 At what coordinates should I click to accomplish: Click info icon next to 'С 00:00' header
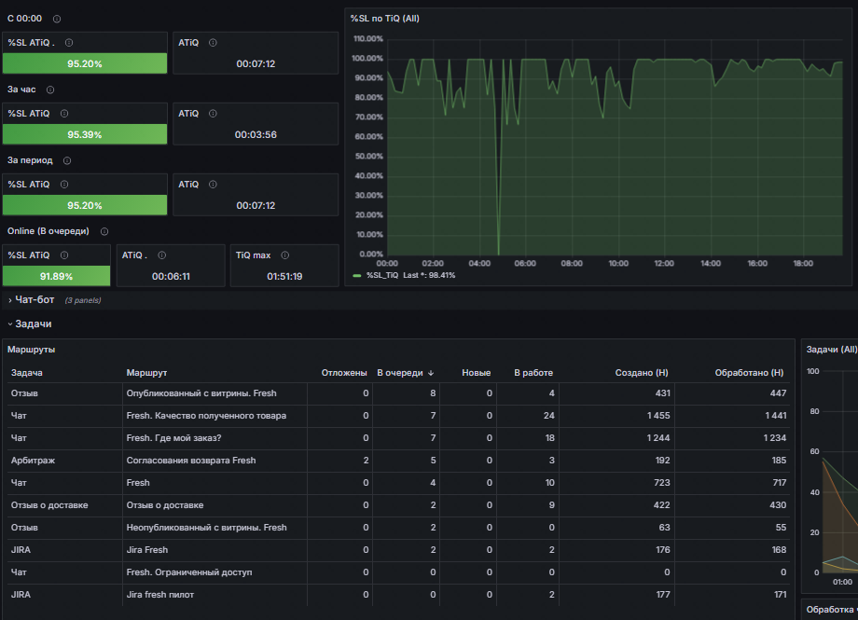(x=56, y=19)
